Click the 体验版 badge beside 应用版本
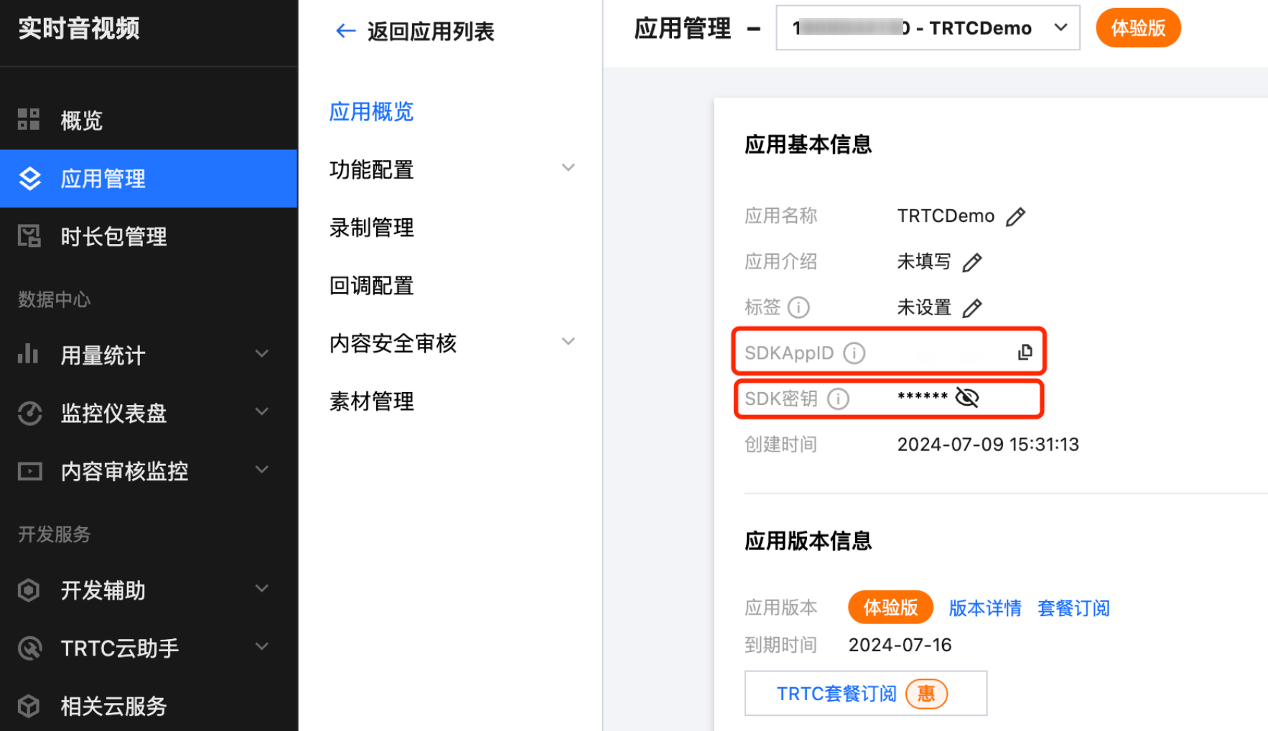This screenshot has height=731, width=1268. pyautogui.click(x=890, y=607)
